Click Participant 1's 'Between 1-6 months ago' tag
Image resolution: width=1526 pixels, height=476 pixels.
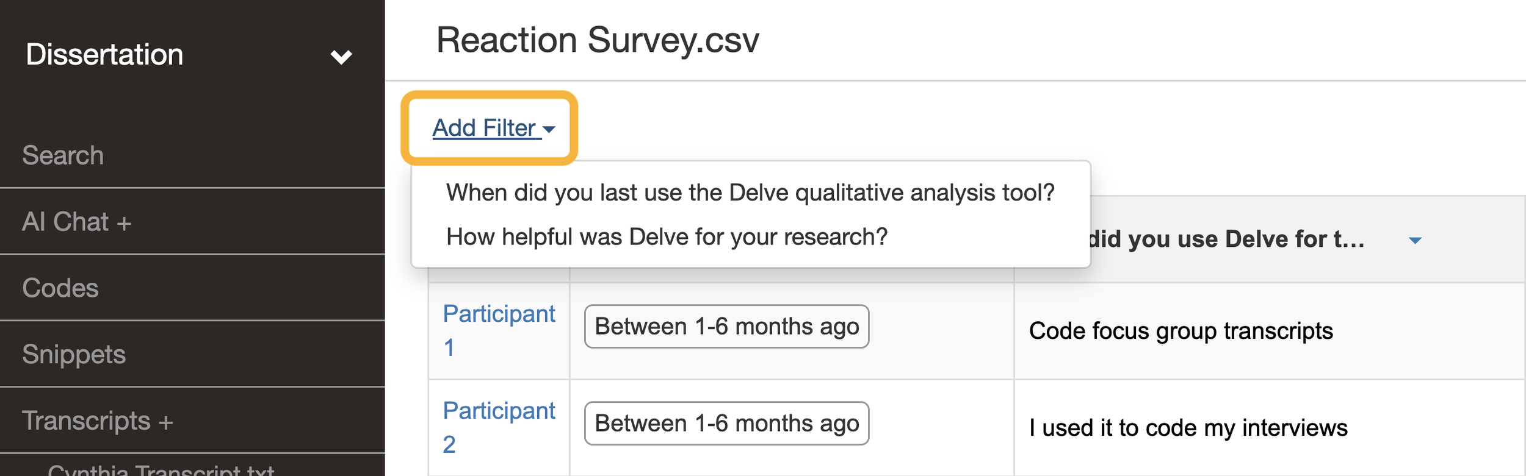tap(726, 327)
